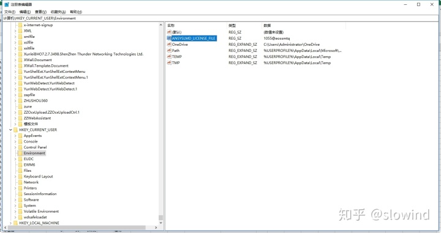Click the ZHUSHOU360 key folder icon
Screen dimensions: 441x233
(x=20, y=100)
